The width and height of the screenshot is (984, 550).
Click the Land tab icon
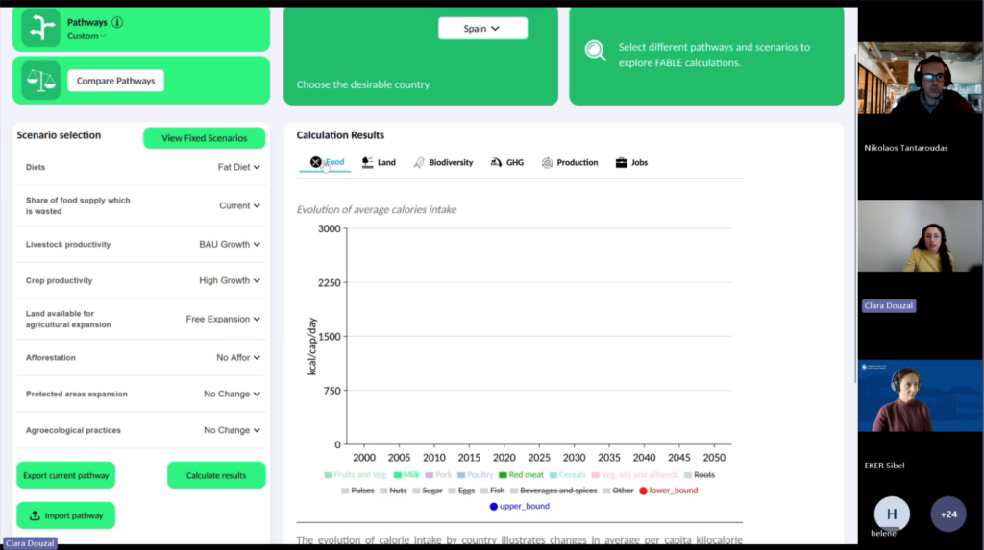pos(367,163)
